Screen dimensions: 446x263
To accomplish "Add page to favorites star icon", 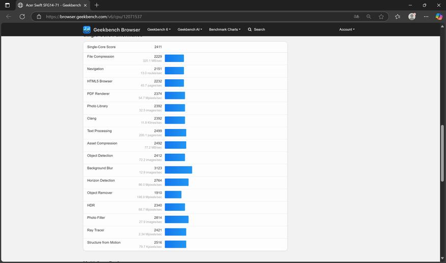I will tap(381, 16).
